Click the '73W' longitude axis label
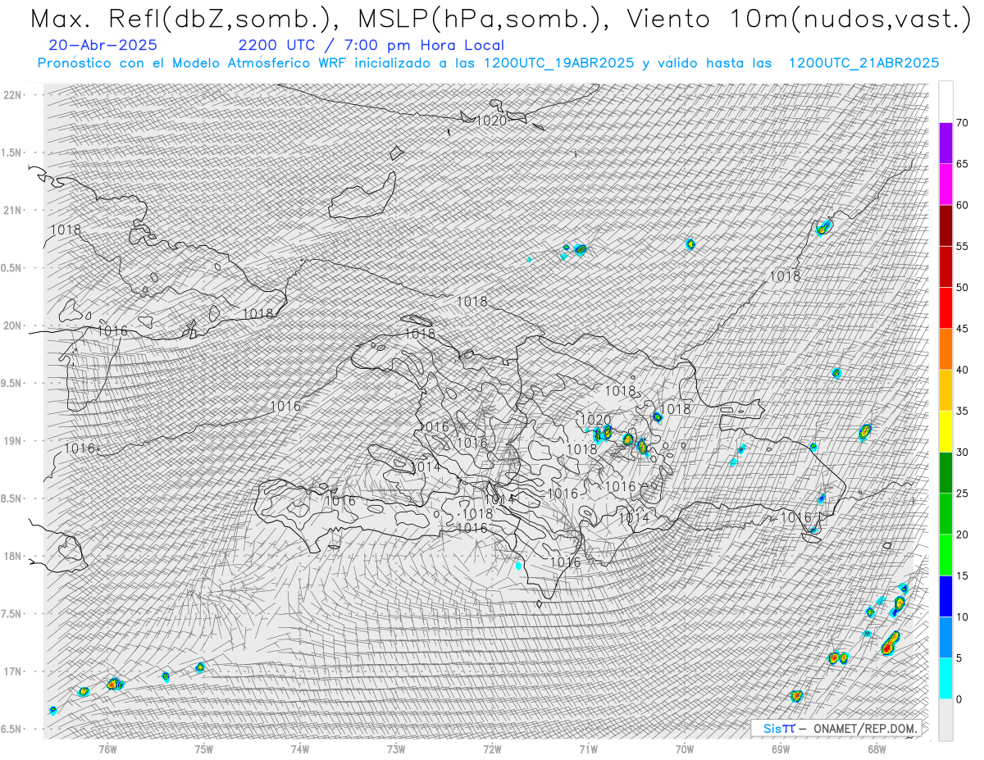 point(396,749)
